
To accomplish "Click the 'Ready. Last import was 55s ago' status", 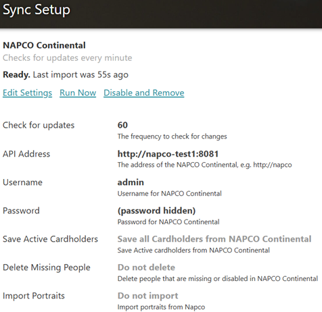I will pyautogui.click(x=66, y=75).
